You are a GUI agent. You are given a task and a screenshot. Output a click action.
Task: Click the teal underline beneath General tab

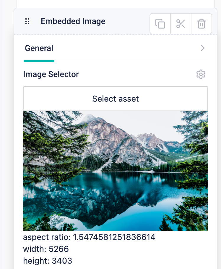pos(39,61)
